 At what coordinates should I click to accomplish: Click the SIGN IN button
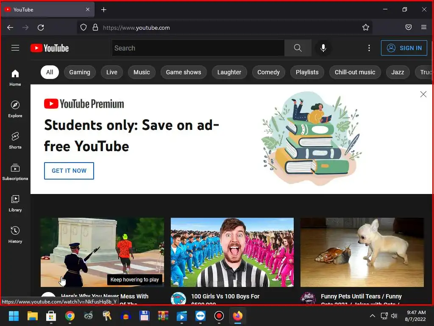(x=404, y=48)
